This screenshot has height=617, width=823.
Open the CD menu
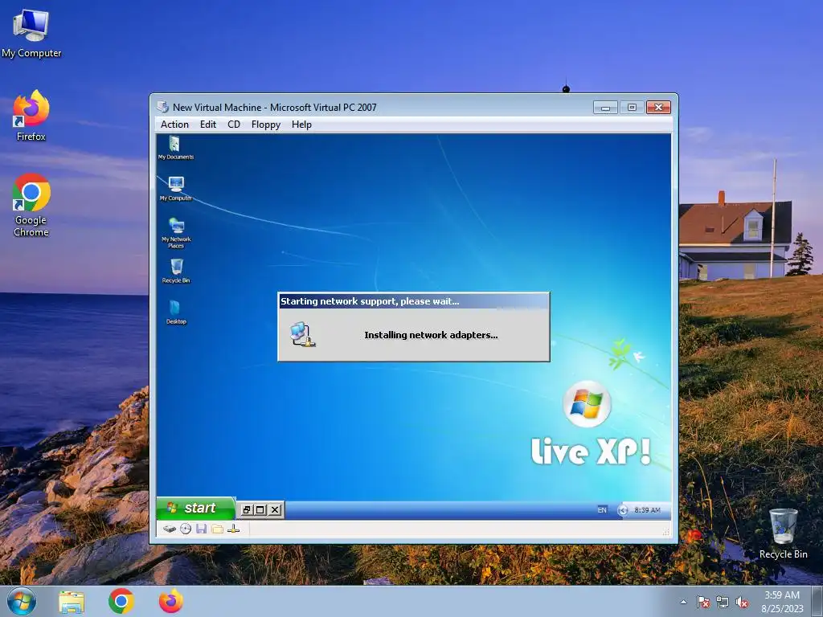pos(234,125)
